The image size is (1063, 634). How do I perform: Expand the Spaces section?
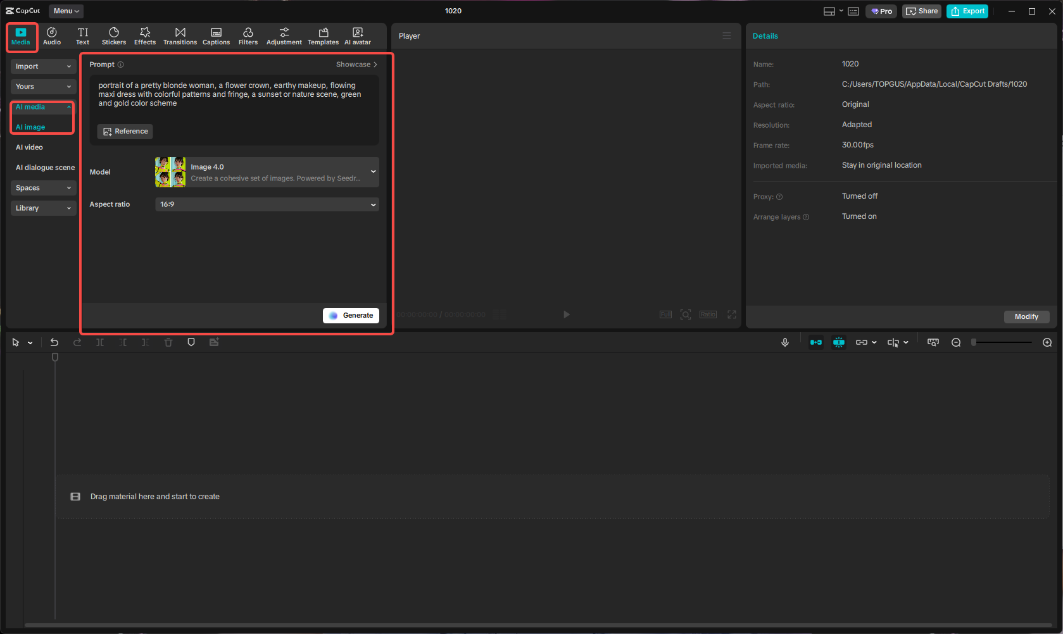click(x=43, y=188)
